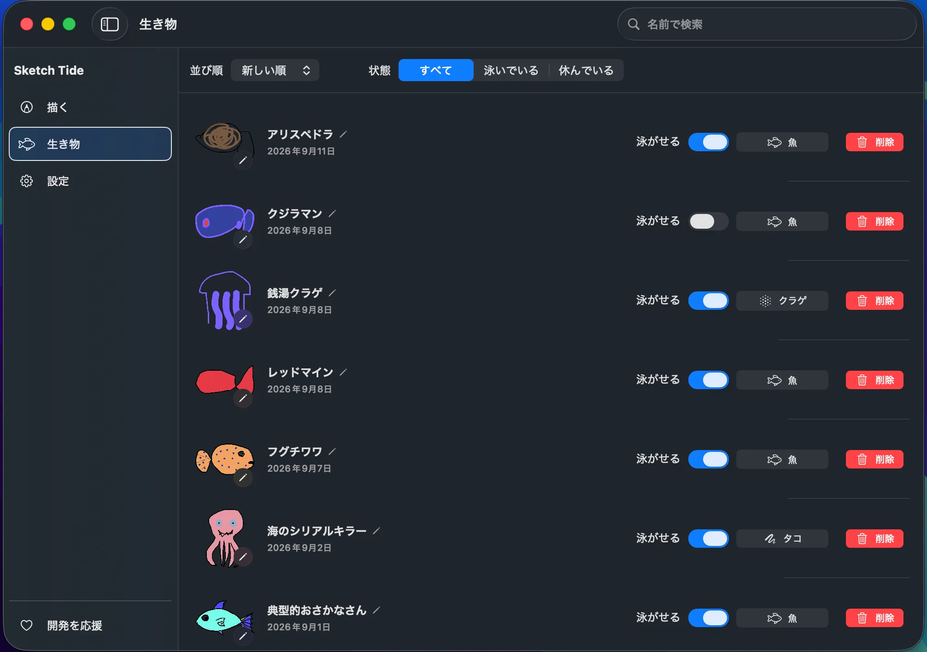
Task: Click the purple jellyfish 銭湯クラゲ thumbnail
Action: (x=224, y=301)
